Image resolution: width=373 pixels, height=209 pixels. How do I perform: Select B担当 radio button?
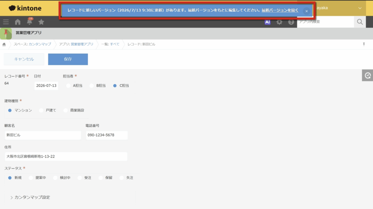pos(91,85)
